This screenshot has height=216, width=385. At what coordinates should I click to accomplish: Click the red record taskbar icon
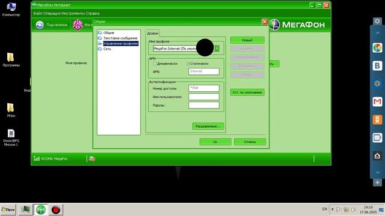(56, 209)
